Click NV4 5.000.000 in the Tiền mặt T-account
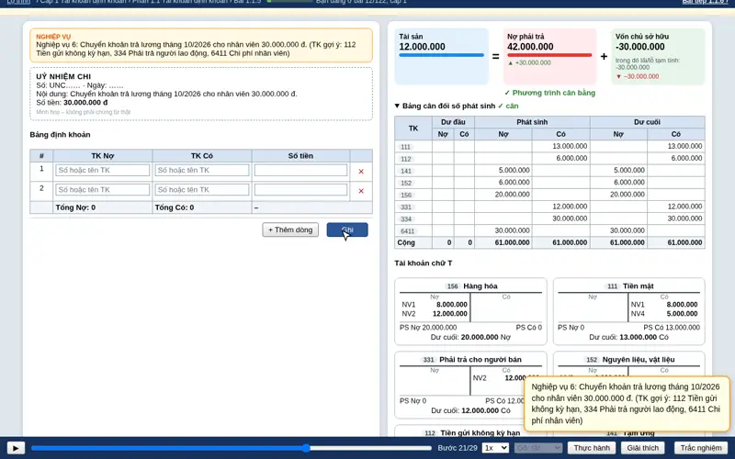 coord(664,314)
